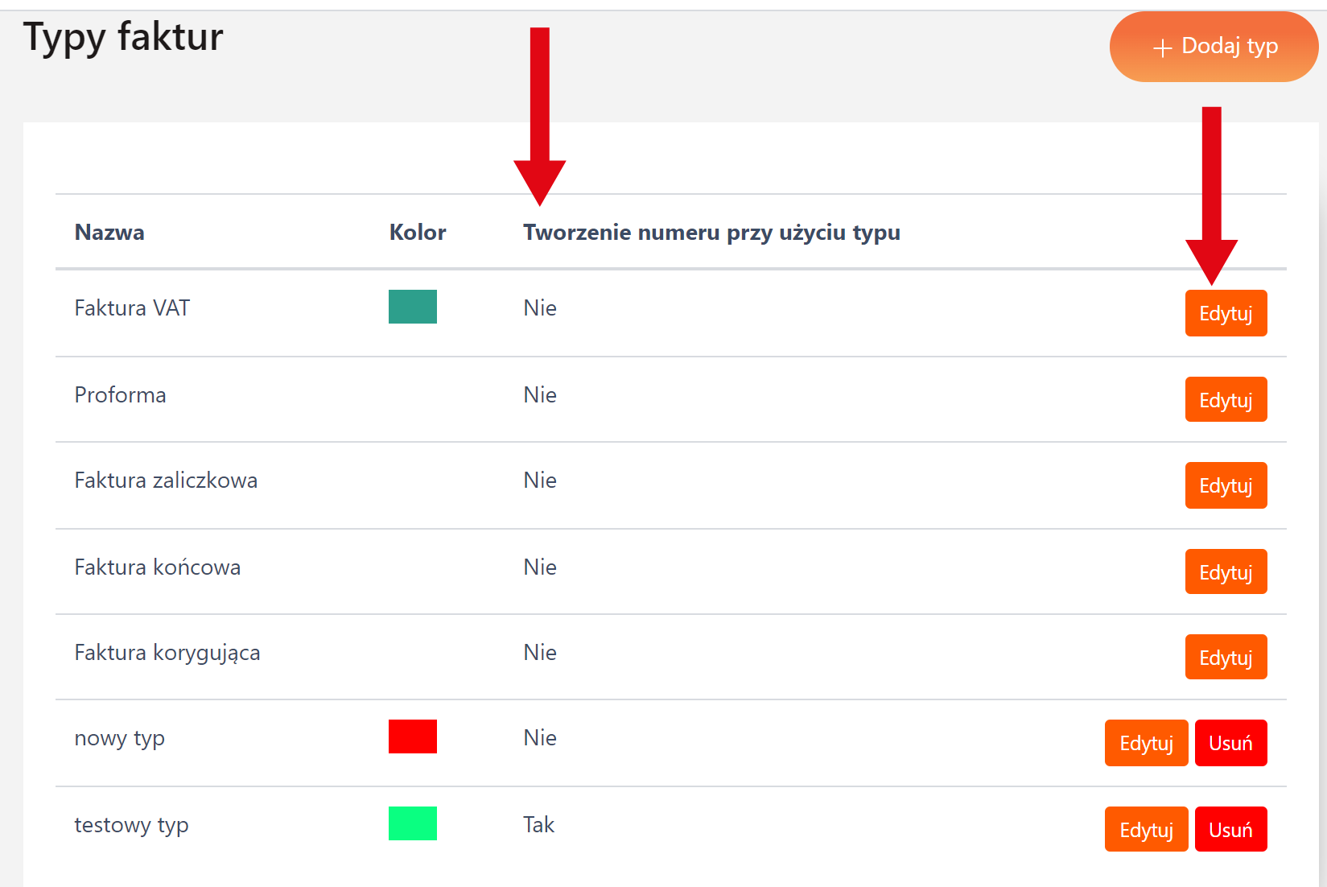This screenshot has height=887, width=1327.
Task: Remove the testowy typ invoice type
Action: coord(1230,830)
